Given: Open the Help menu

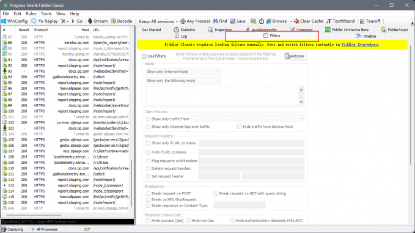Looking at the screenshot, I should click(75, 13).
